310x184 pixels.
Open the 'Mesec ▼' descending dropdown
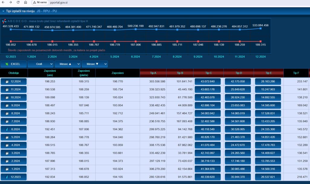coord(94,64)
